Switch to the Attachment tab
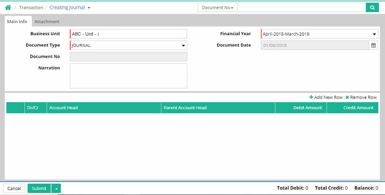385x195 pixels. (x=47, y=21)
